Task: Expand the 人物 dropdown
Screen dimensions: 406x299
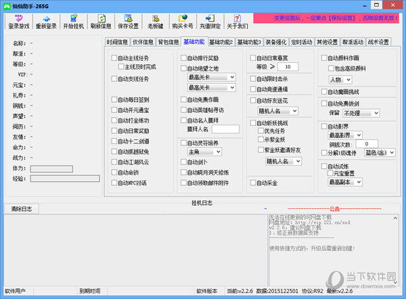Action: (340, 79)
